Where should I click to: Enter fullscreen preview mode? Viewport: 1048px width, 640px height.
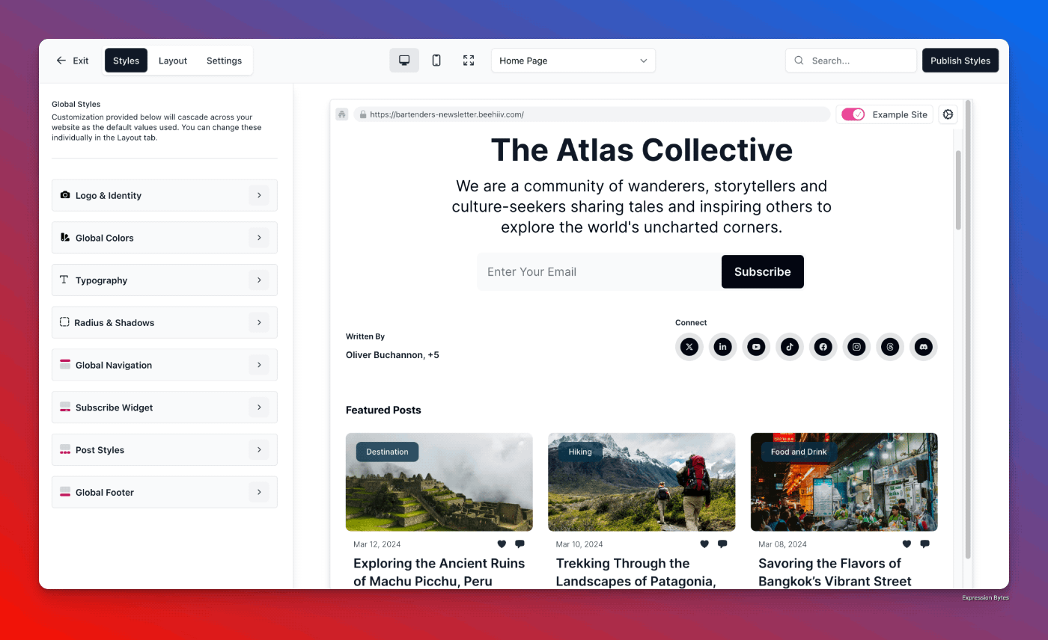click(469, 60)
